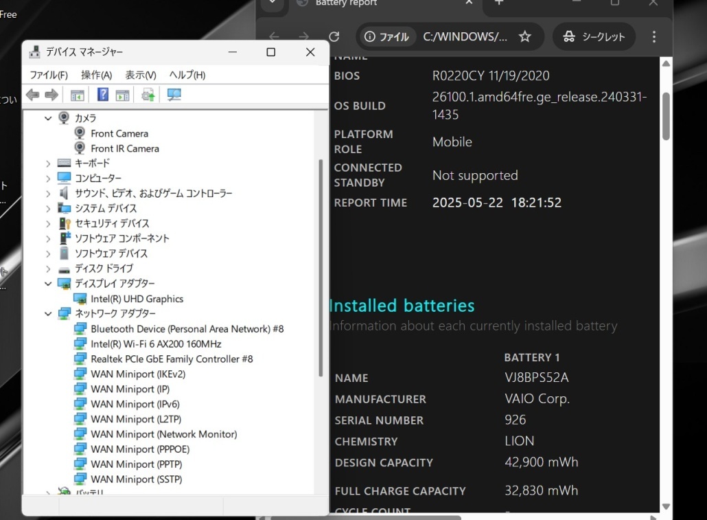Click report time 2025-05-22 18:21:52
707x520 pixels.
(497, 202)
